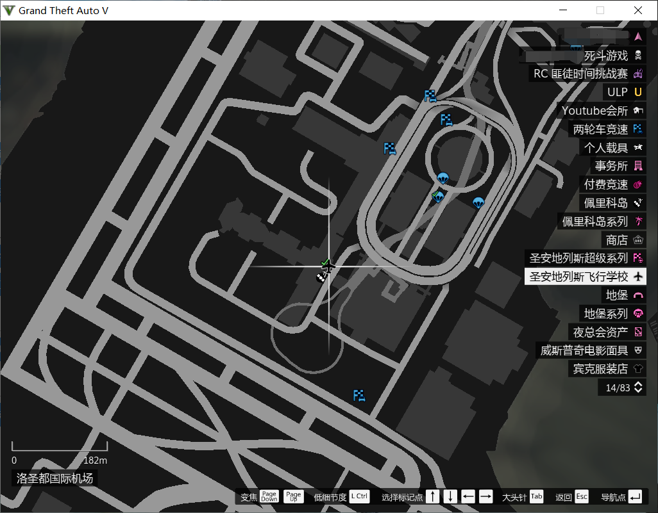The image size is (658, 513).
Task: Minimize the Grand Theft Auto V window
Action: (563, 10)
